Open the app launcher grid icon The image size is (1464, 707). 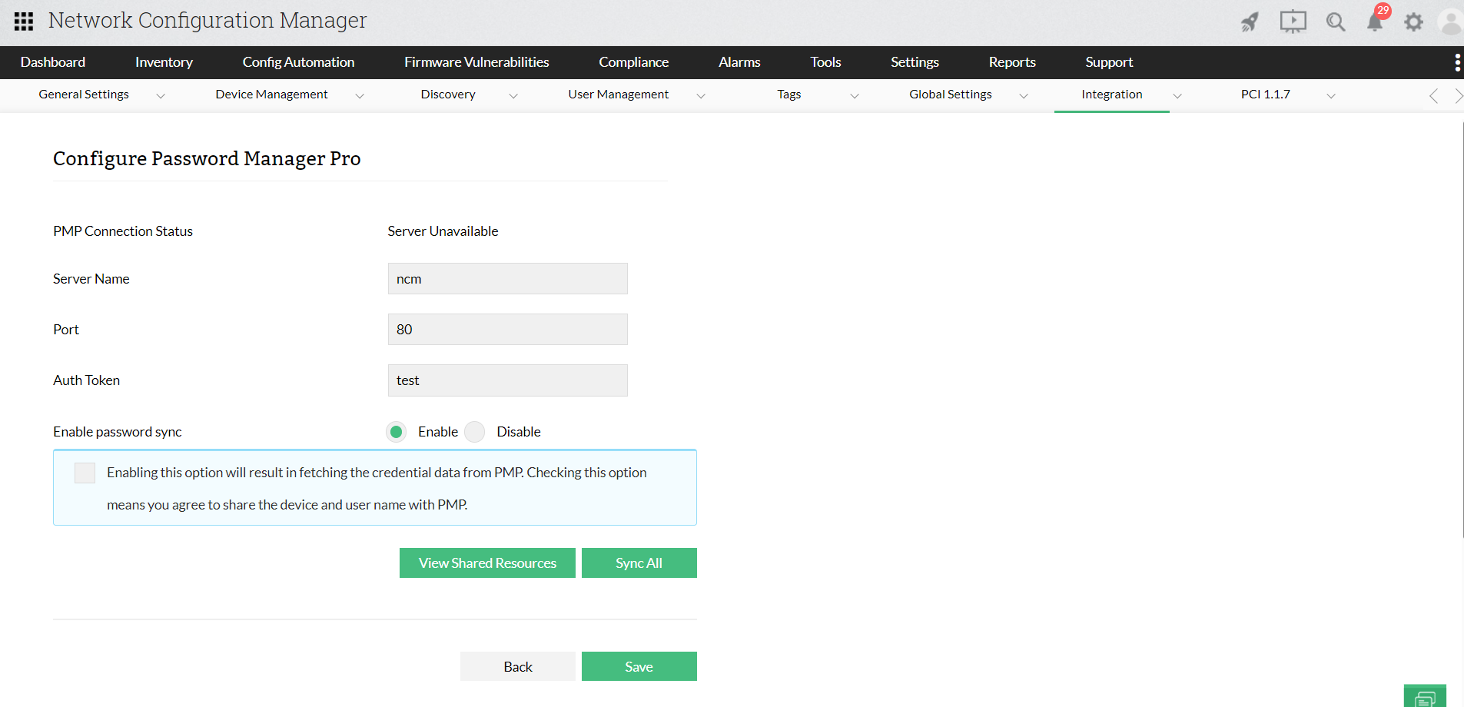click(x=23, y=21)
